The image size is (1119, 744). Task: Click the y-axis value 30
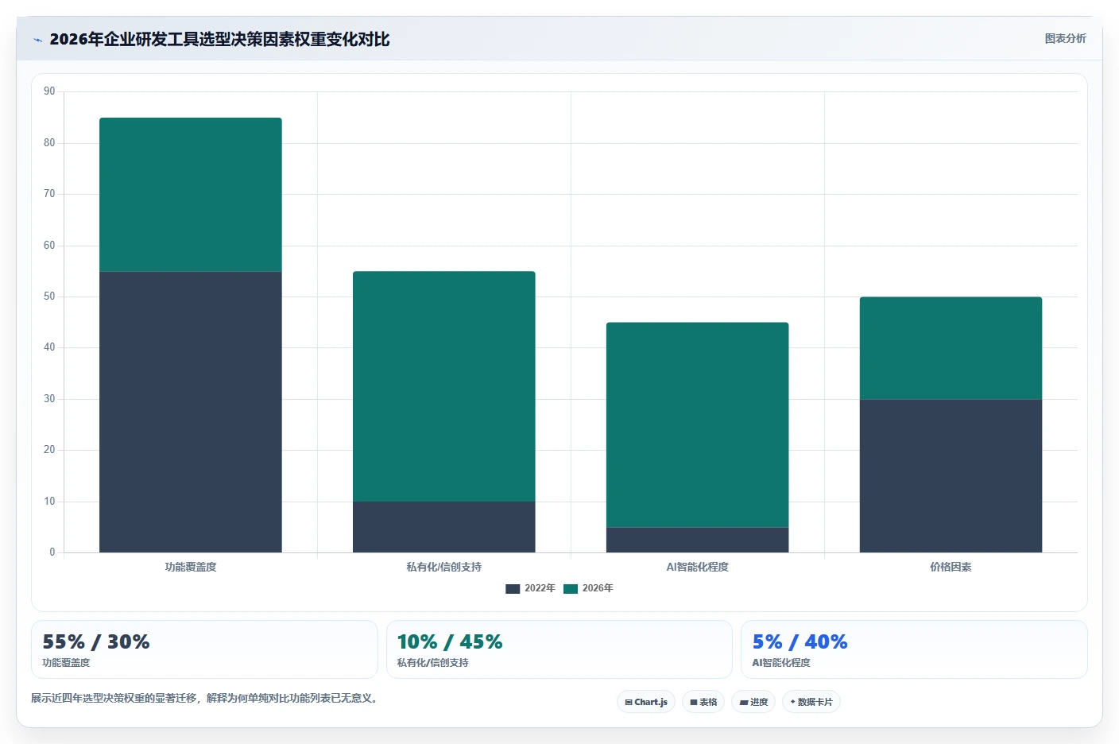tap(49, 399)
